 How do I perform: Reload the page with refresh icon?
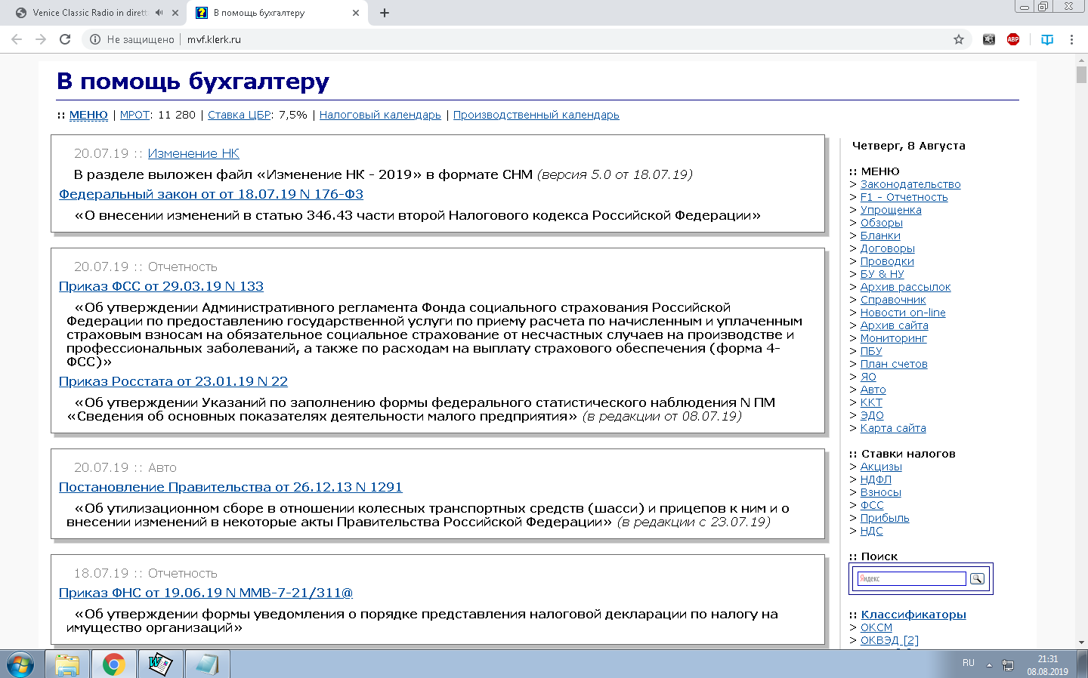pyautogui.click(x=65, y=39)
